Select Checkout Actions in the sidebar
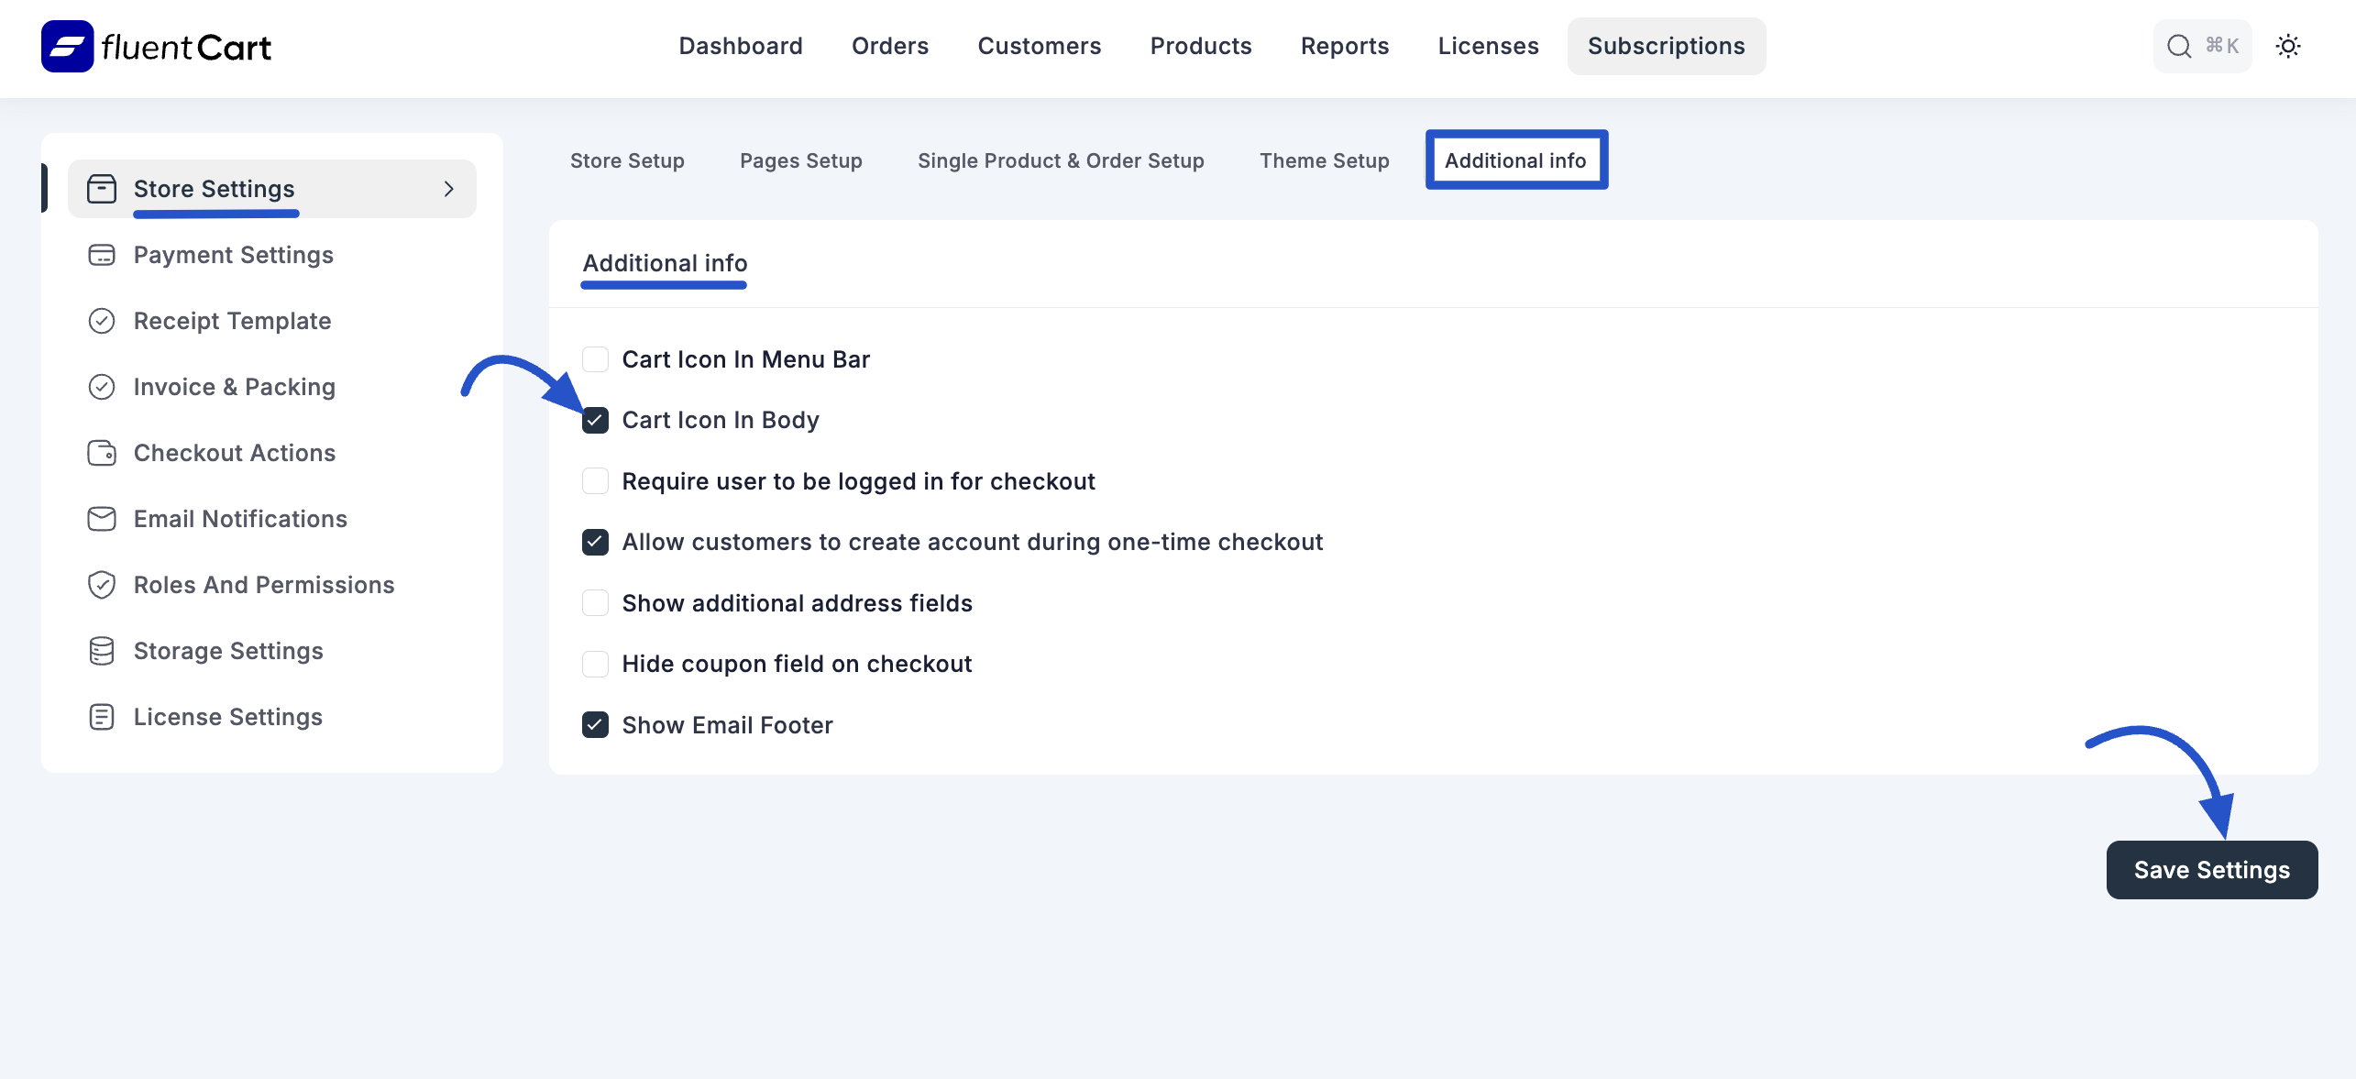Viewport: 2356px width, 1079px height. tap(234, 453)
